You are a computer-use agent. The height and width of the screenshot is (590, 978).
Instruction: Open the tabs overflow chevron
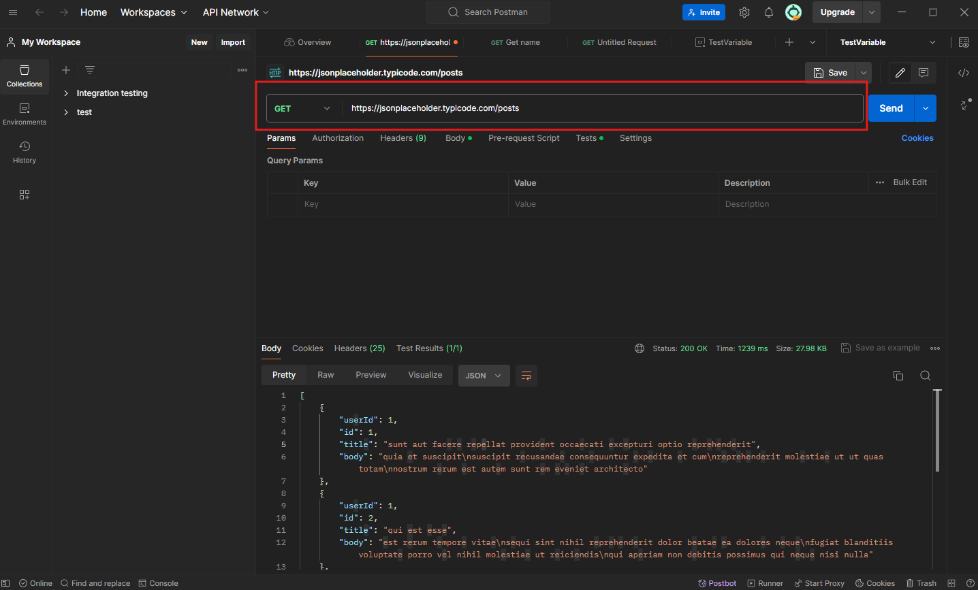click(813, 42)
